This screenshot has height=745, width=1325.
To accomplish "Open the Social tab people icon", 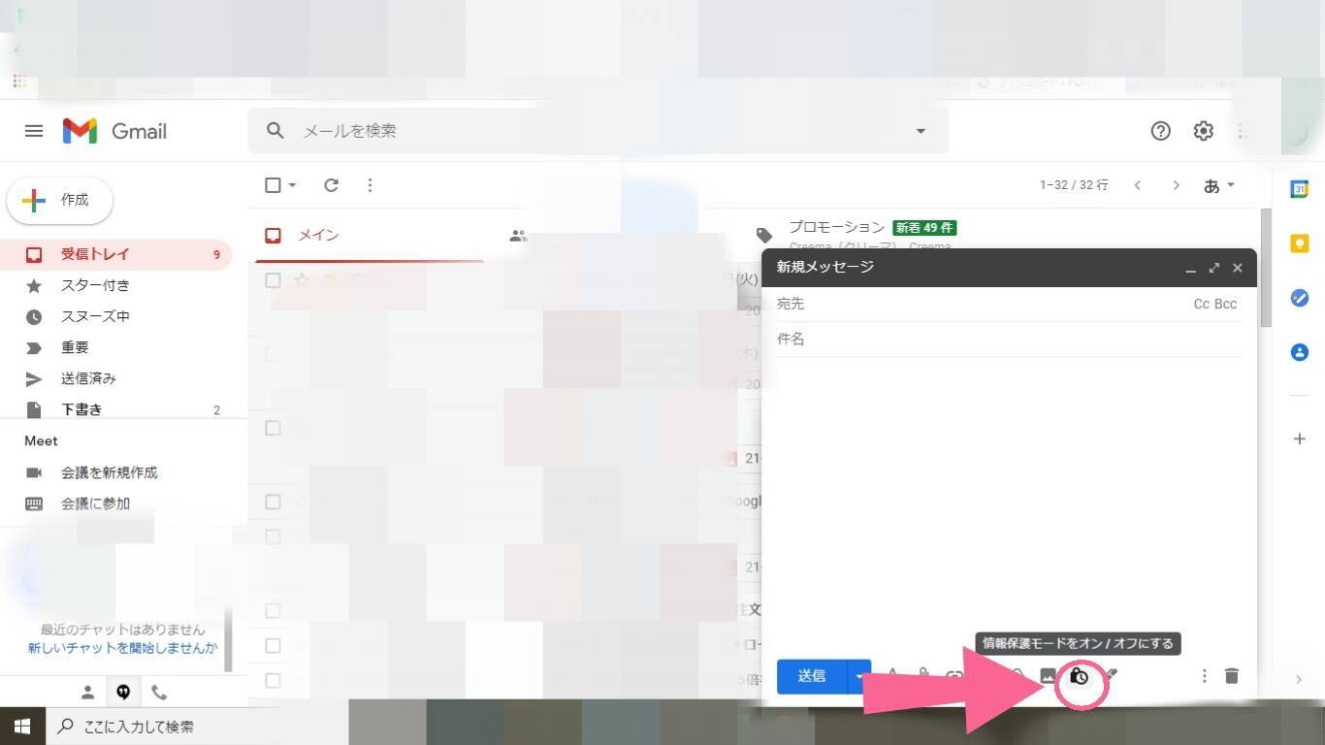I will (518, 235).
